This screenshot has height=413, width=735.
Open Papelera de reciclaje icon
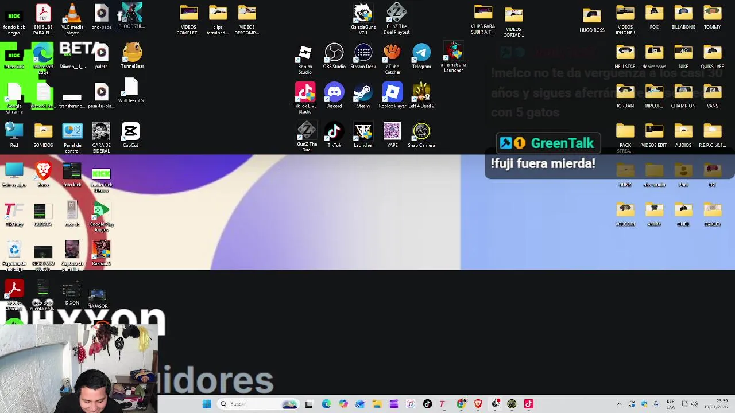tap(14, 256)
